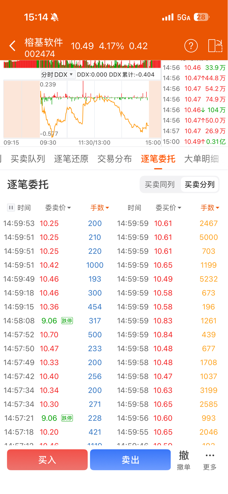Sort by 委买价 column
Screen dimensions: 228x494
tap(168, 208)
